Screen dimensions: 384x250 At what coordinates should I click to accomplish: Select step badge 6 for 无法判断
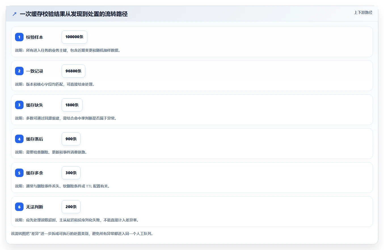coord(19,207)
